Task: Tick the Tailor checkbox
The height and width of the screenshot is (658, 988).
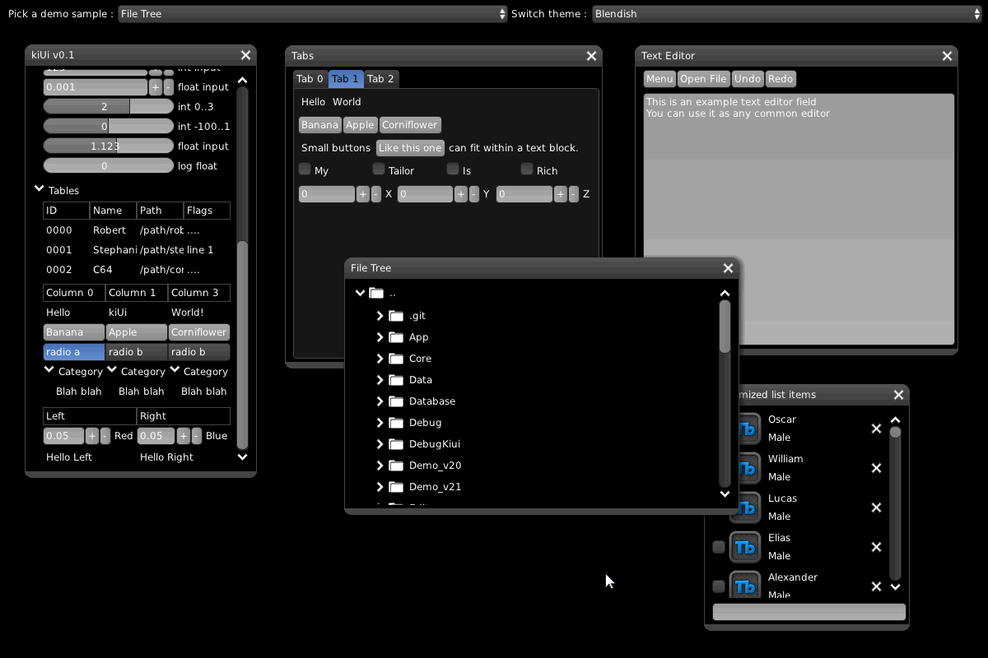Action: [379, 169]
